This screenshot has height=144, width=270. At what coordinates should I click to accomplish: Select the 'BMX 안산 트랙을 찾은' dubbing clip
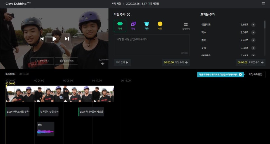point(18,112)
